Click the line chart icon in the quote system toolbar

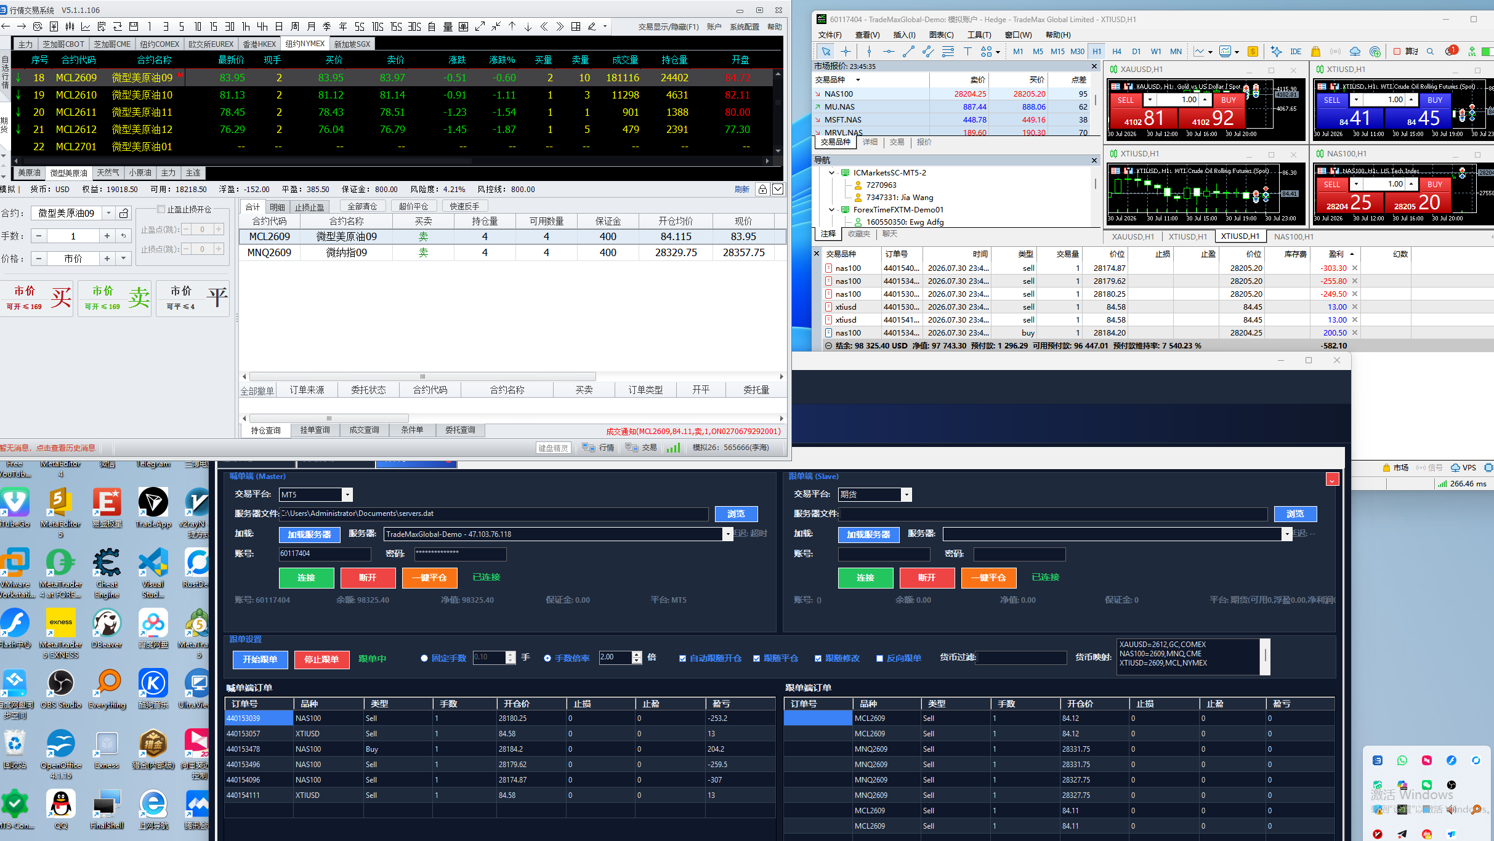[86, 26]
